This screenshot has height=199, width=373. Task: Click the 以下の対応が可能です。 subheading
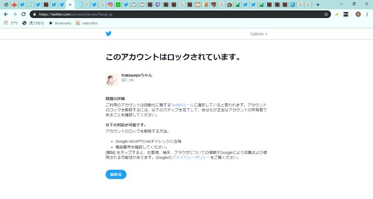(x=126, y=125)
